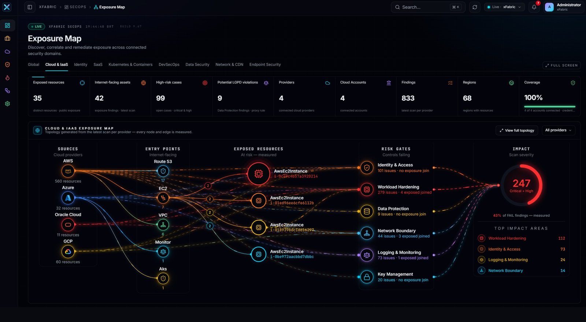Click the refresh button in header
Screen dimensions: 586x322
tap(475, 7)
